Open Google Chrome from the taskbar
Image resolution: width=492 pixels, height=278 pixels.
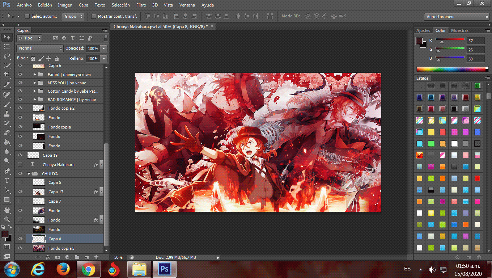(x=88, y=269)
